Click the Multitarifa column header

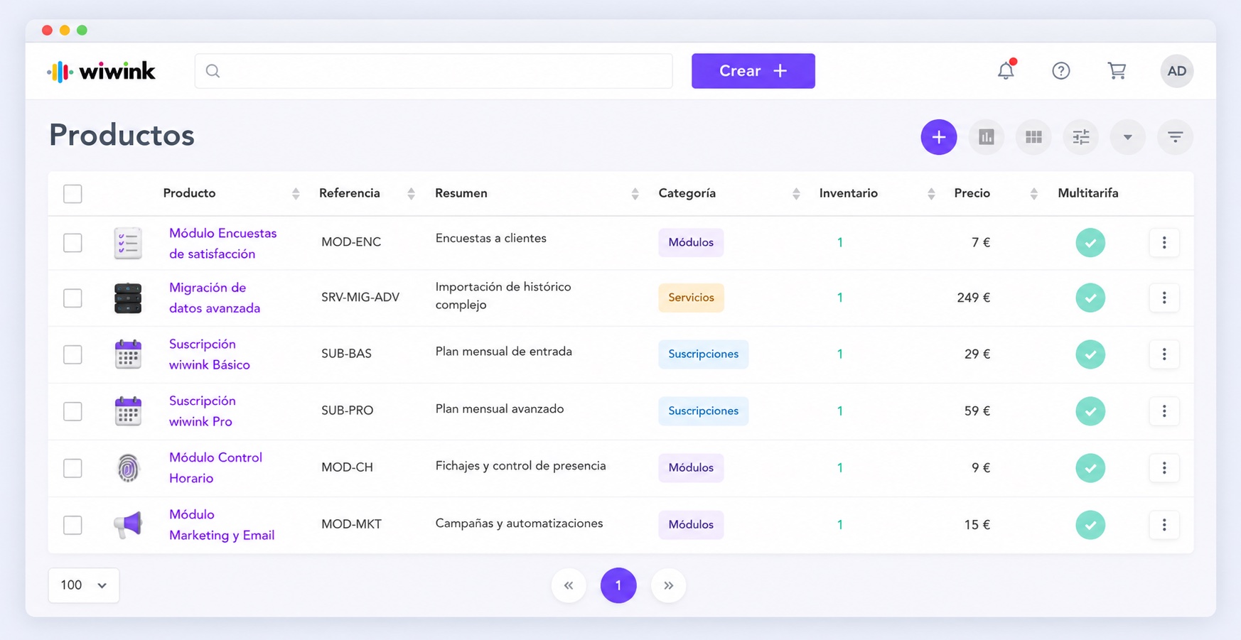click(1088, 193)
